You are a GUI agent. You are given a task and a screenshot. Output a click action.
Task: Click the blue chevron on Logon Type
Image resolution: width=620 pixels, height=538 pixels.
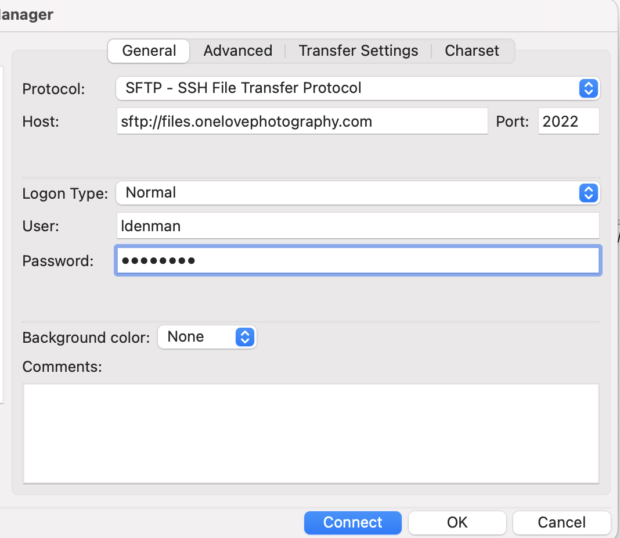point(589,193)
